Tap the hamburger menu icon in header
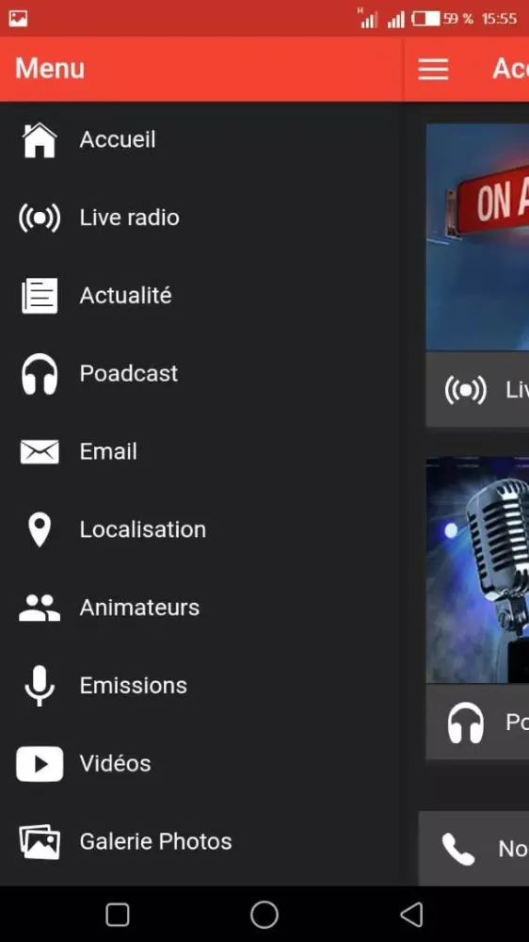This screenshot has height=942, width=529. 434,69
